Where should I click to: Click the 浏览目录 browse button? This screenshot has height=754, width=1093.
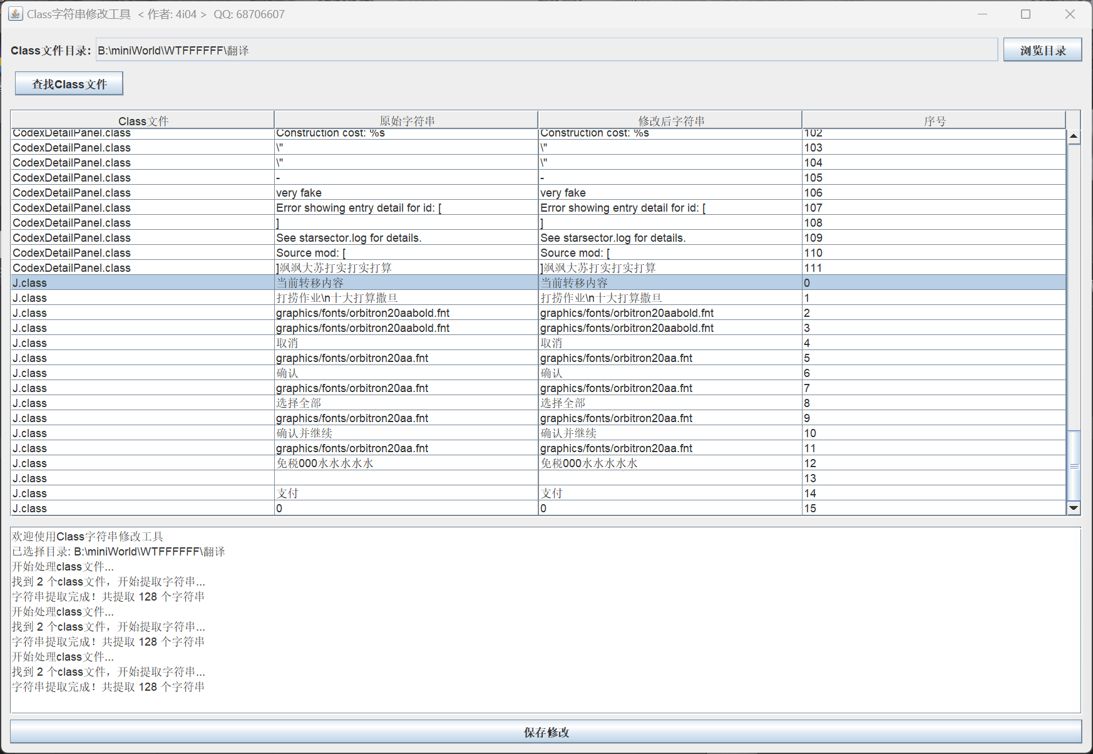[1042, 50]
